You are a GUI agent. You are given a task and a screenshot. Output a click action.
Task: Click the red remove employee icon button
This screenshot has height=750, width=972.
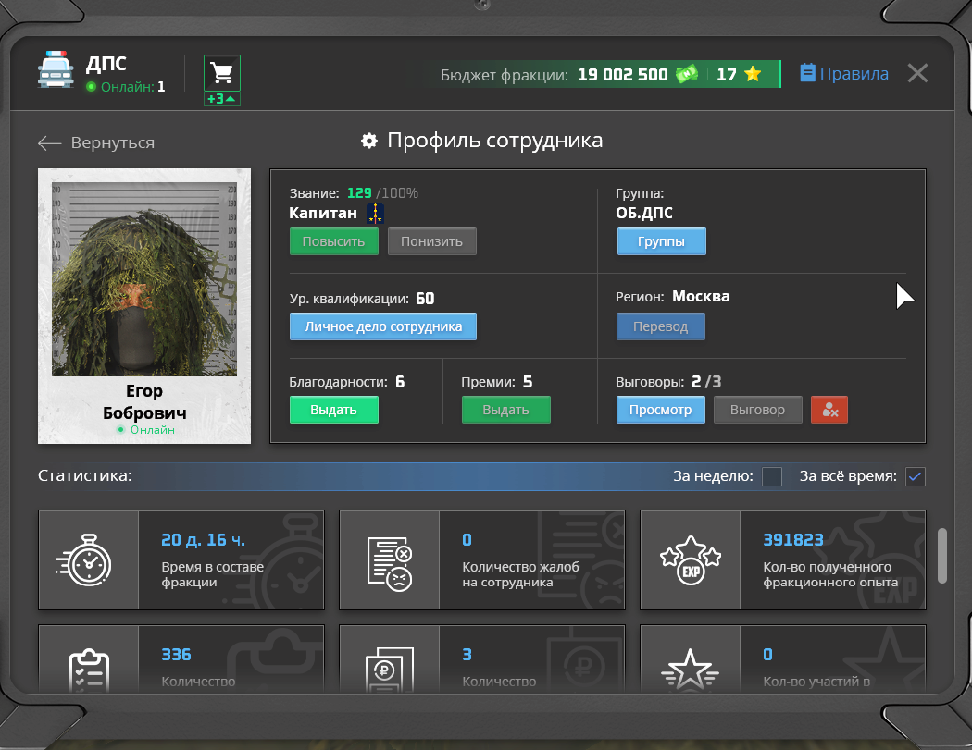[829, 410]
